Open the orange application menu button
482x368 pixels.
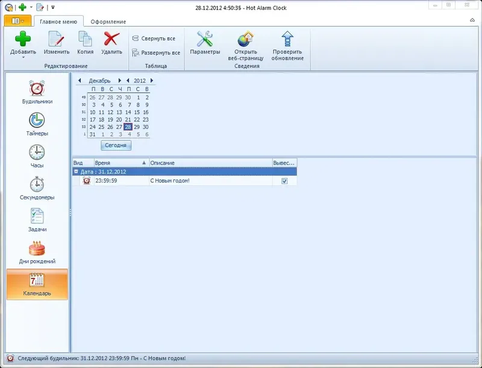(x=17, y=21)
